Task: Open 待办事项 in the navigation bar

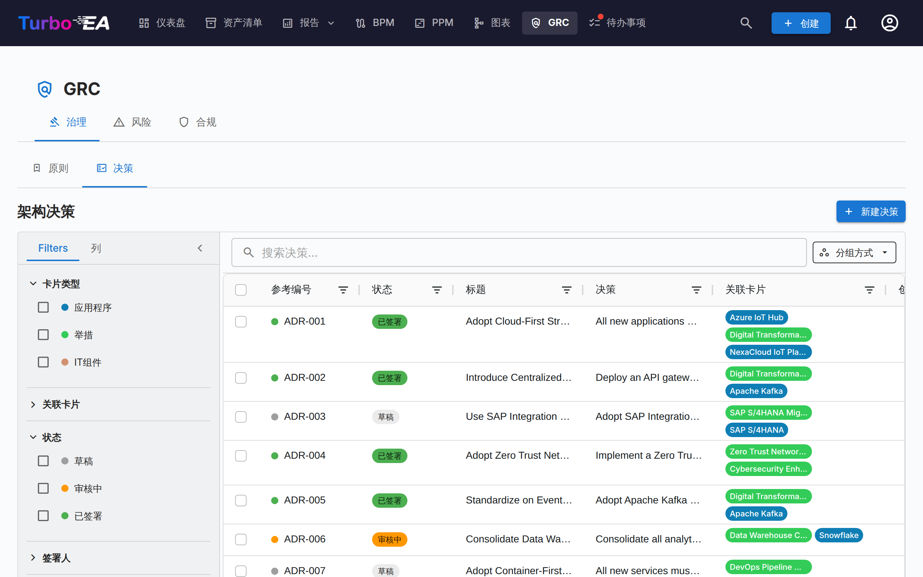Action: pos(618,23)
